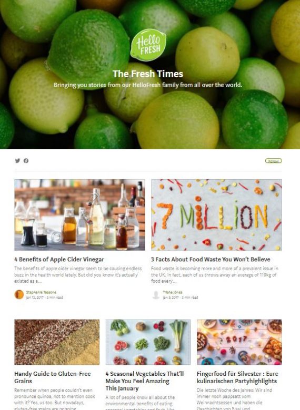Open the 2017 fingerfood party thumbnail
The height and width of the screenshot is (410, 300).
tap(239, 342)
